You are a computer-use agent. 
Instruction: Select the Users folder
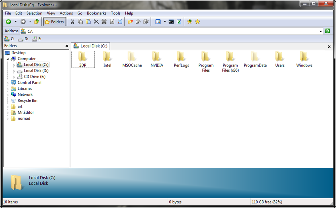[x=280, y=59]
